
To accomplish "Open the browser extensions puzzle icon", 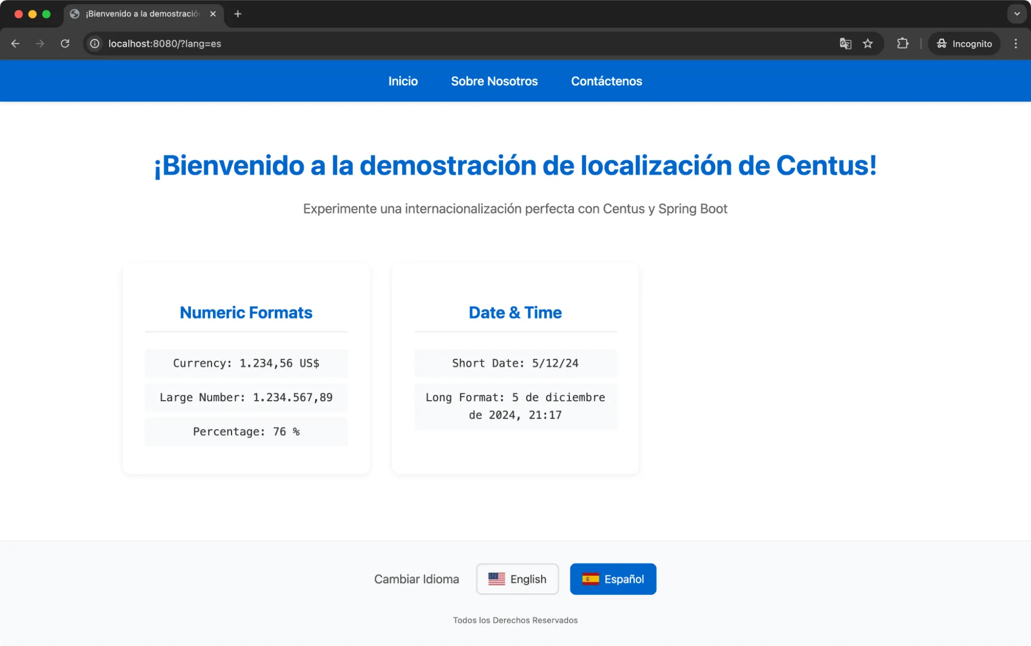I will (903, 43).
